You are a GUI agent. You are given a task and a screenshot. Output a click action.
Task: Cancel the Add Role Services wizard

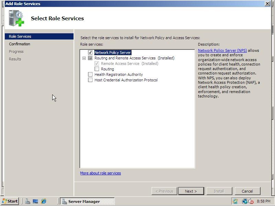click(x=247, y=191)
